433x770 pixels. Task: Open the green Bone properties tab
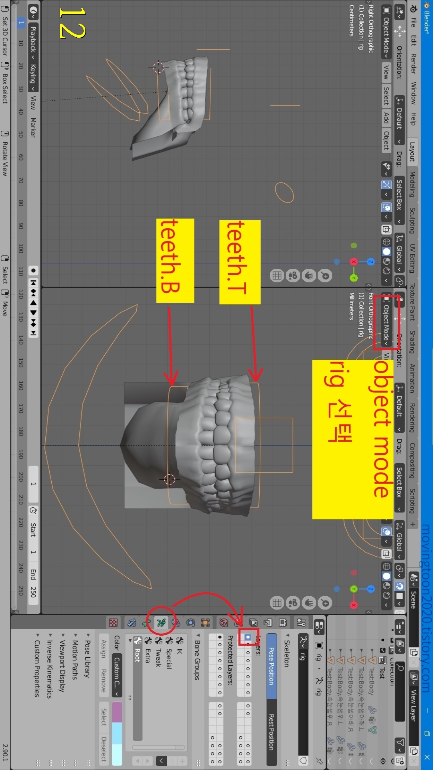click(x=146, y=623)
